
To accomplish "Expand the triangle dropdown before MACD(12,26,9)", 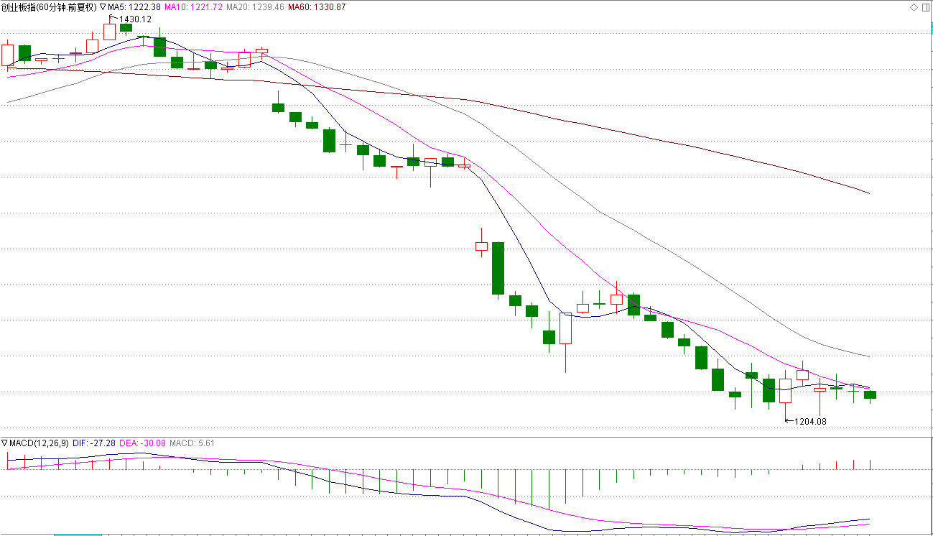I will 4,443.
